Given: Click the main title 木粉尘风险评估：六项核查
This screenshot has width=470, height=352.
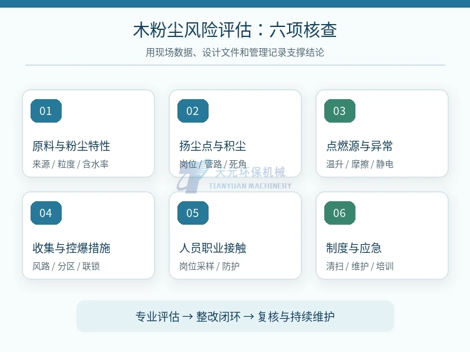Looking at the screenshot, I should tap(235, 30).
